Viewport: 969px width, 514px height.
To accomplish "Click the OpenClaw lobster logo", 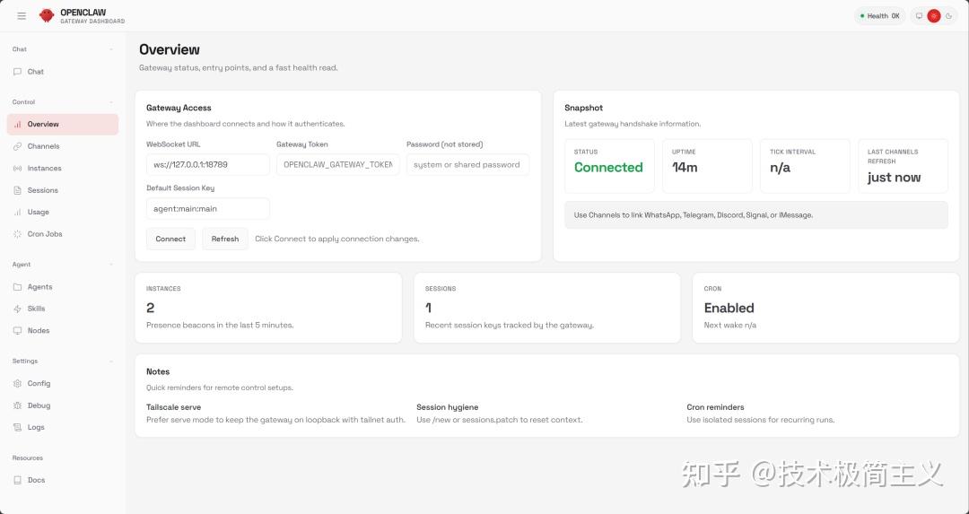I will click(x=47, y=16).
